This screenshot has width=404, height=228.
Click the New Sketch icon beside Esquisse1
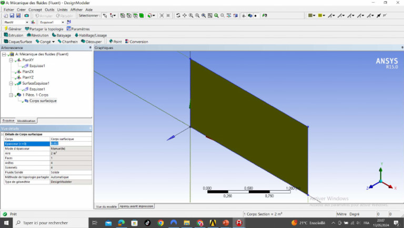click(69, 23)
